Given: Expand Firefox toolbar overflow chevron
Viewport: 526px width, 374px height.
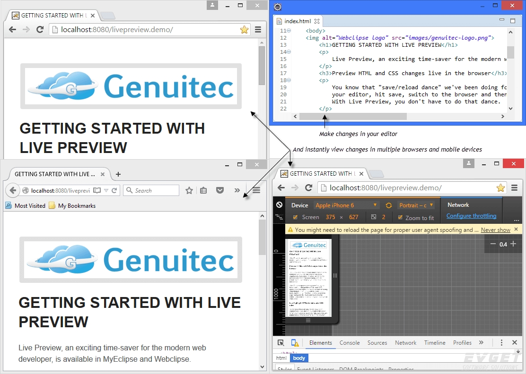Looking at the screenshot, I should pos(237,190).
